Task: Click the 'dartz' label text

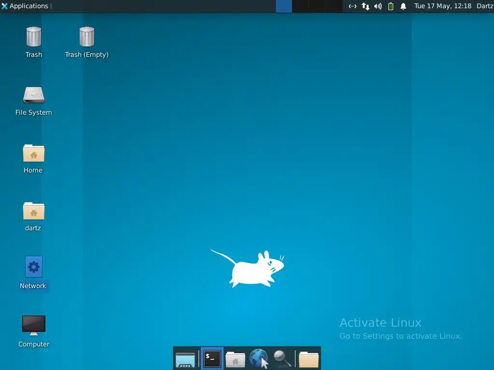Action: pos(33,228)
